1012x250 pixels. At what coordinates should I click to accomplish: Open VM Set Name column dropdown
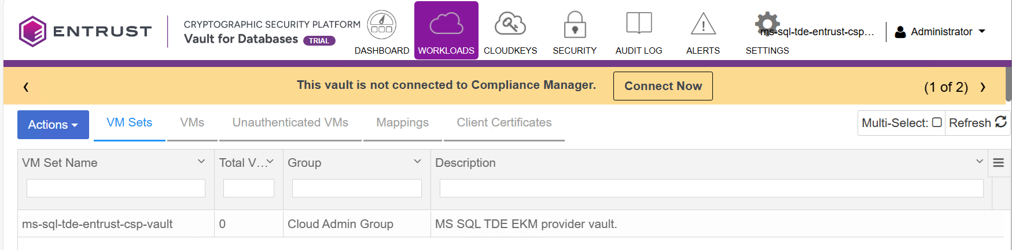click(201, 162)
